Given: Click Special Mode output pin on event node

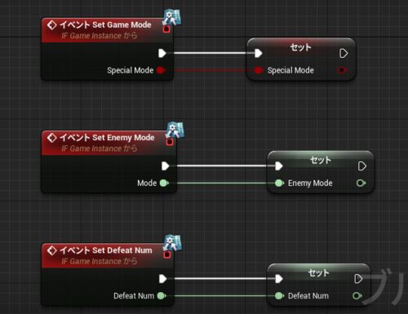Looking at the screenshot, I should pos(161,70).
